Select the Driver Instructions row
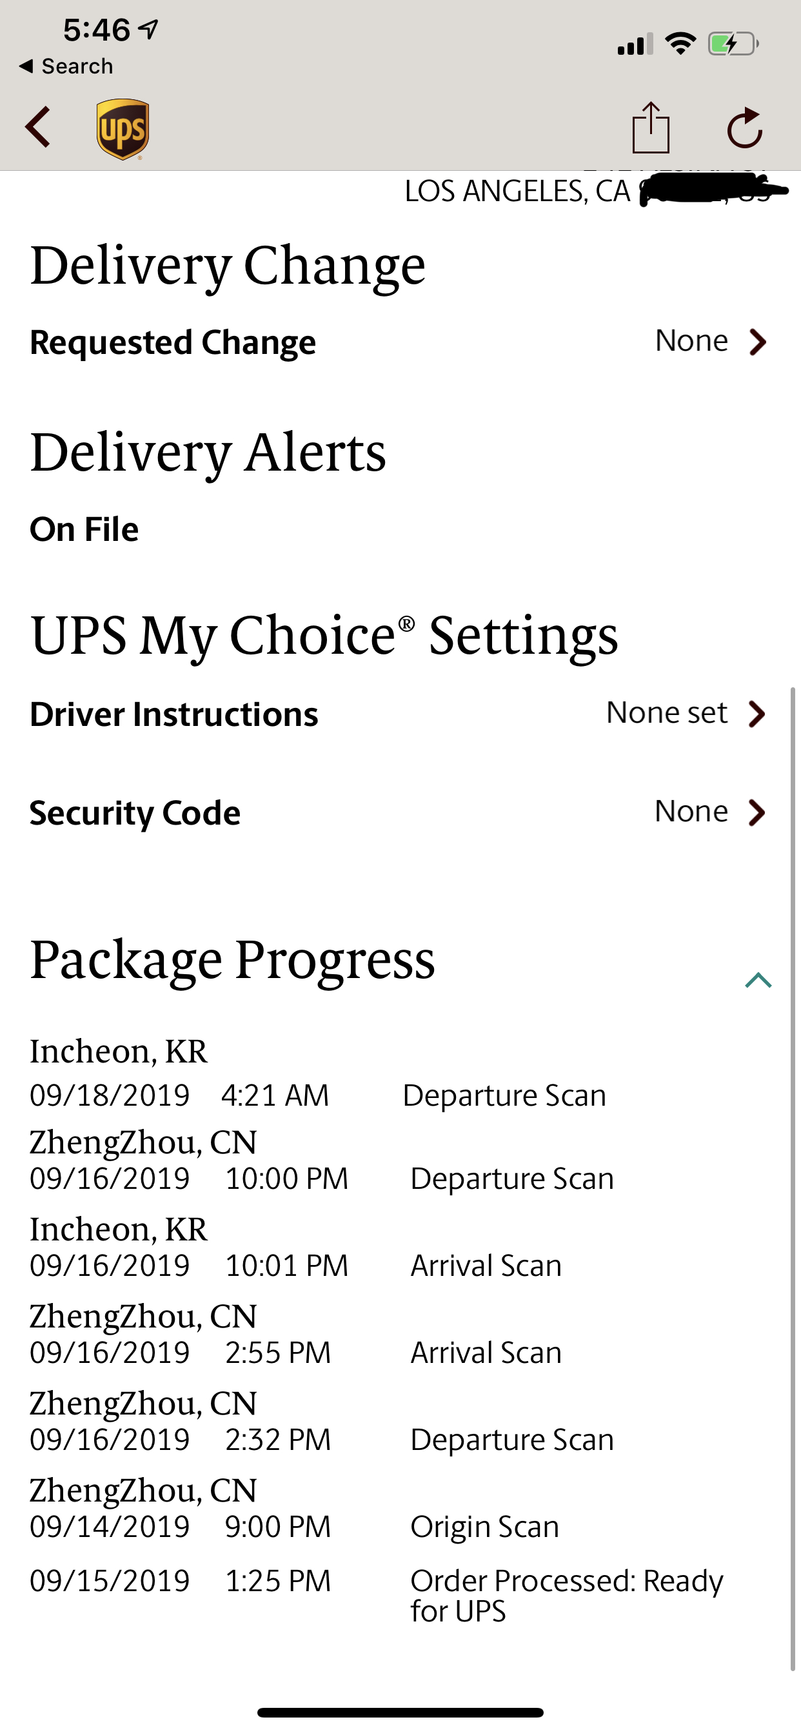Image resolution: width=801 pixels, height=1733 pixels. [400, 714]
